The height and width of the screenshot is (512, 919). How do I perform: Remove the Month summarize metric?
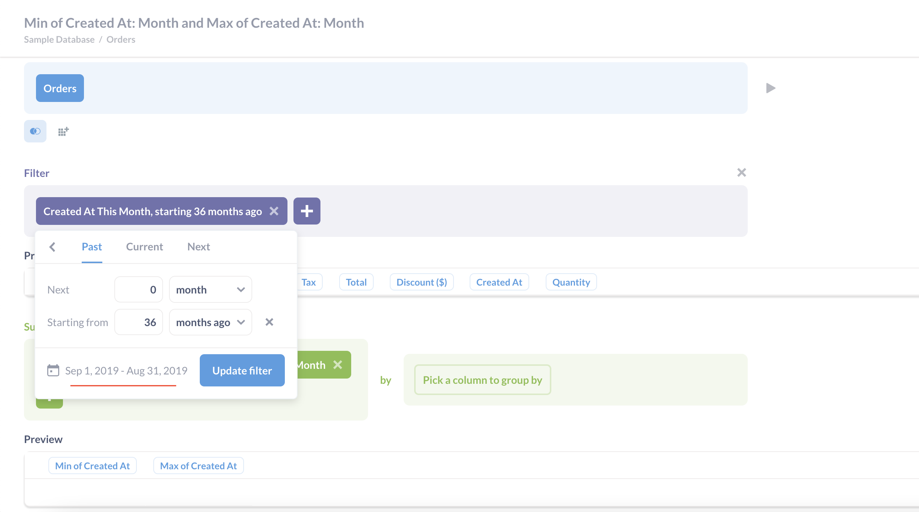tap(338, 365)
